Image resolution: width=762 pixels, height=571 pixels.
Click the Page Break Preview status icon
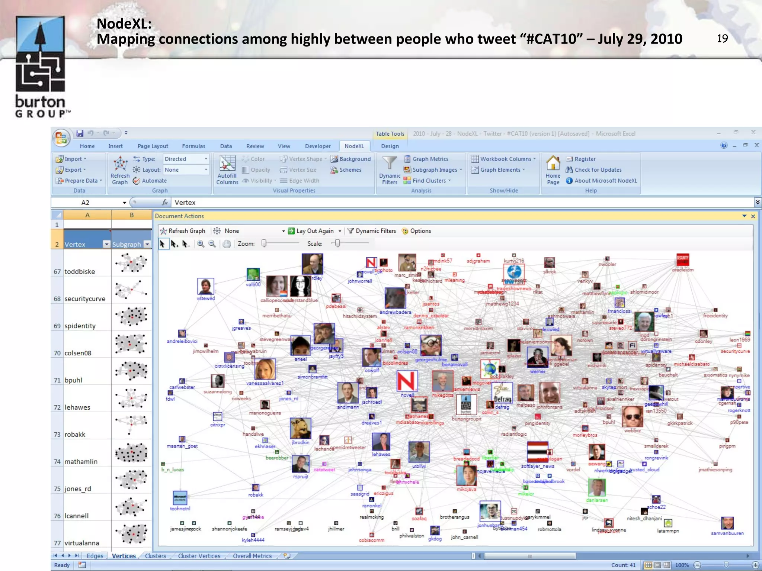point(667,565)
